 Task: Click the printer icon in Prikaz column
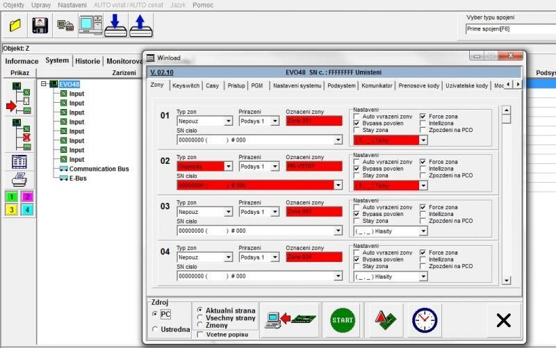[19, 180]
